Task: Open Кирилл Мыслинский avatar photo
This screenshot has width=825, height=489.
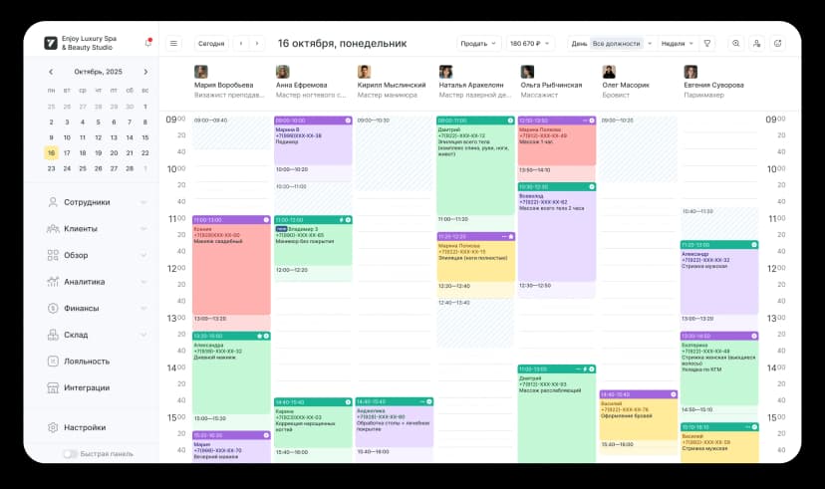Action: click(364, 72)
